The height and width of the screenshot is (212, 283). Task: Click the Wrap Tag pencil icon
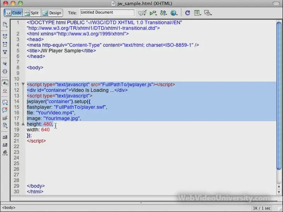click(5, 118)
